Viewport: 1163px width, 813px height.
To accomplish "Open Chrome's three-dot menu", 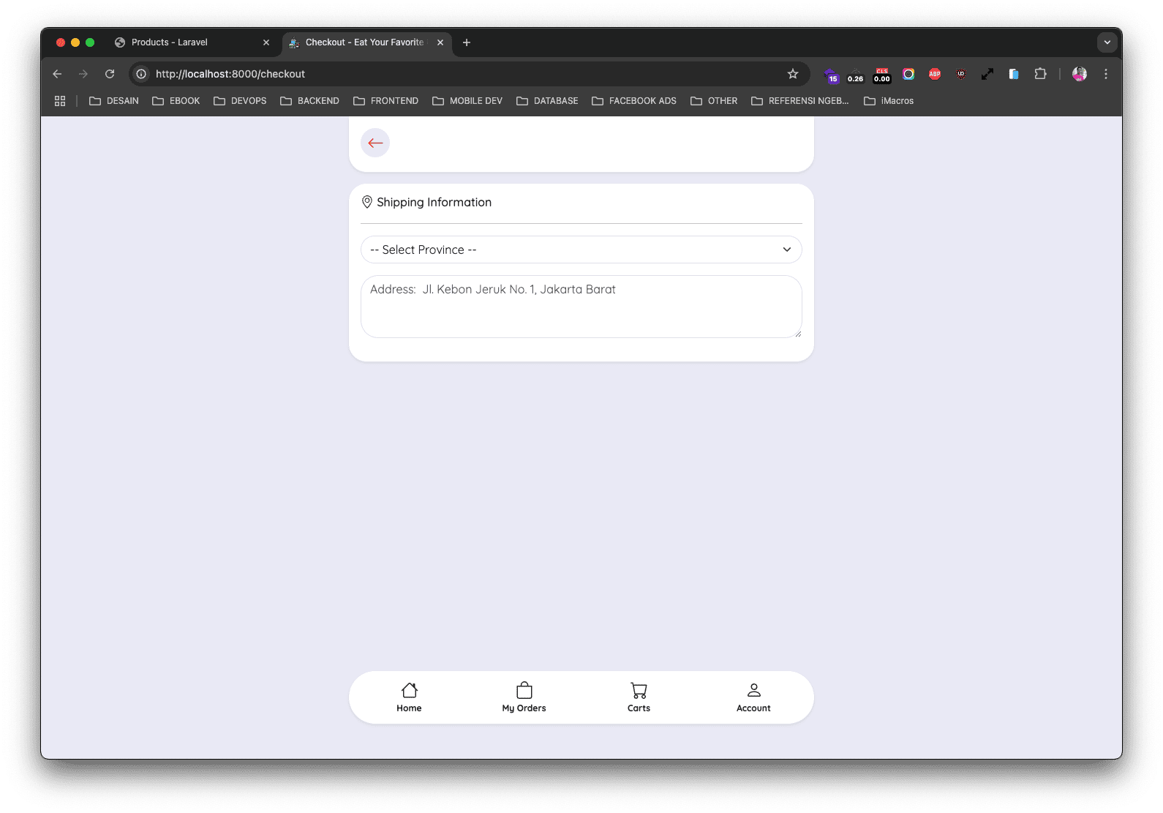I will click(x=1106, y=74).
